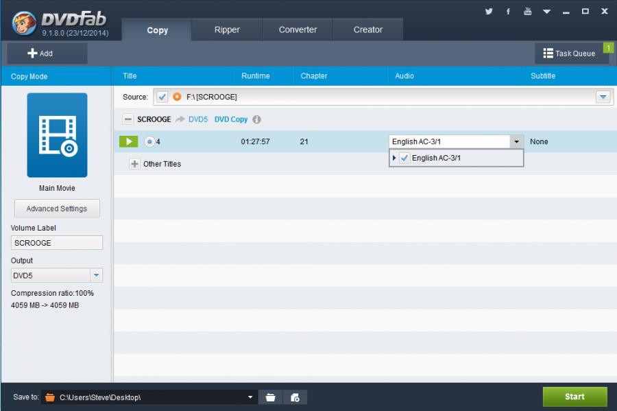Click the ISO image save icon
This screenshot has height=411, width=617.
(295, 397)
